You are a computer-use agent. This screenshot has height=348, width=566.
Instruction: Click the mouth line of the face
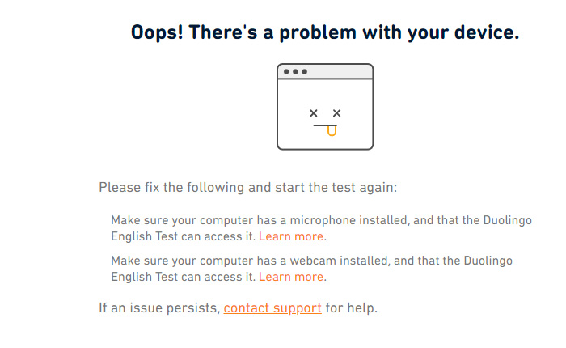coord(325,125)
